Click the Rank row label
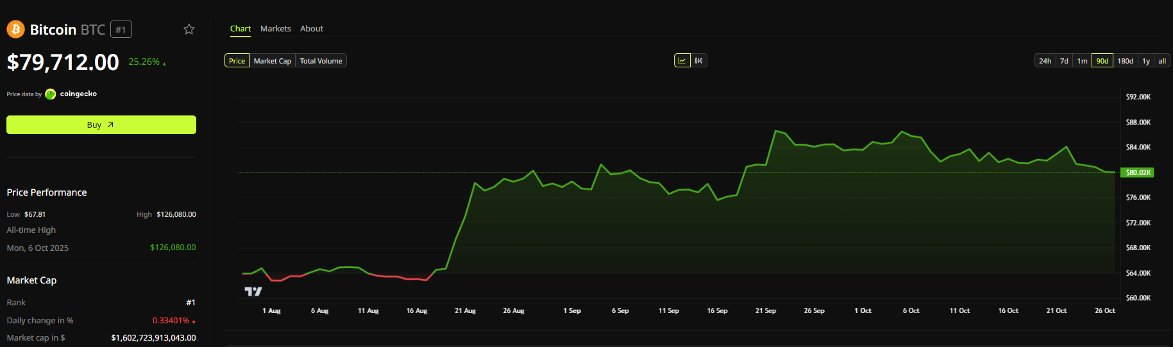1173x347 pixels. coord(16,302)
